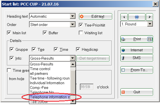Enable the Waiting list checkbox
The height and width of the screenshot is (106, 160).
click(81, 33)
